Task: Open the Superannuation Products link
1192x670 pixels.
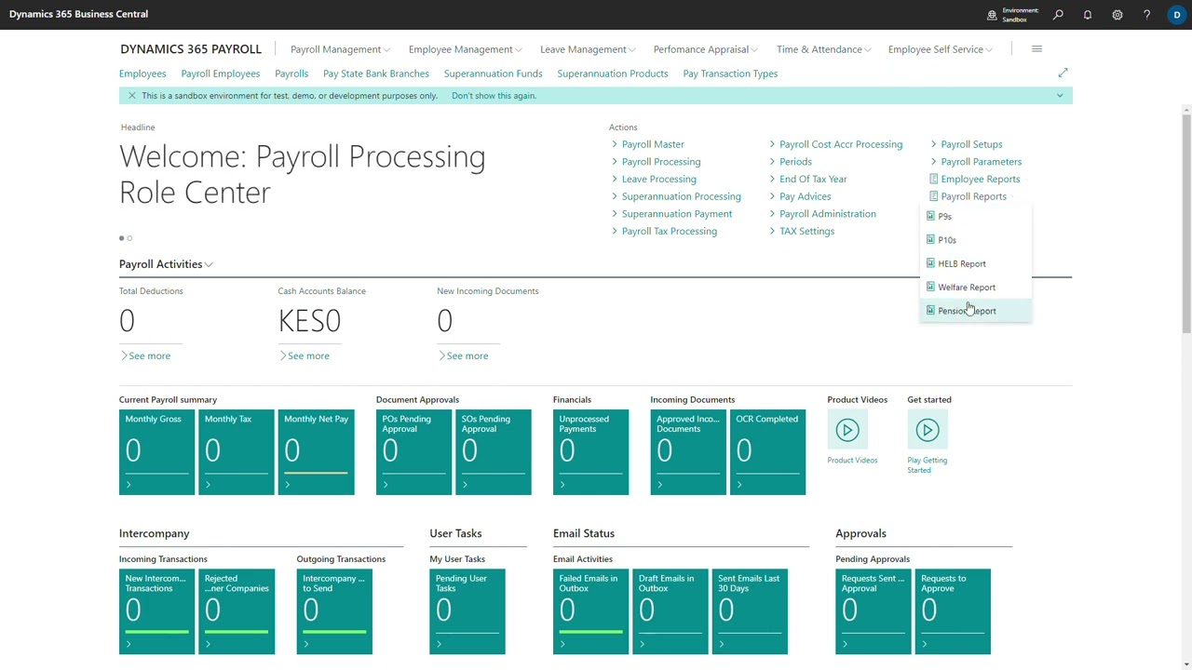Action: click(613, 74)
